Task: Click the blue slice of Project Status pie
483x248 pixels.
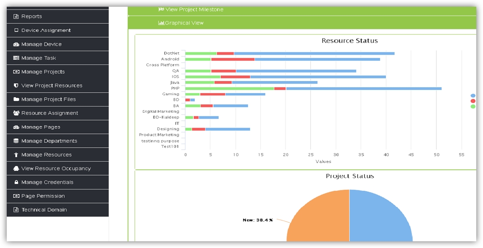Action: pyautogui.click(x=380, y=215)
